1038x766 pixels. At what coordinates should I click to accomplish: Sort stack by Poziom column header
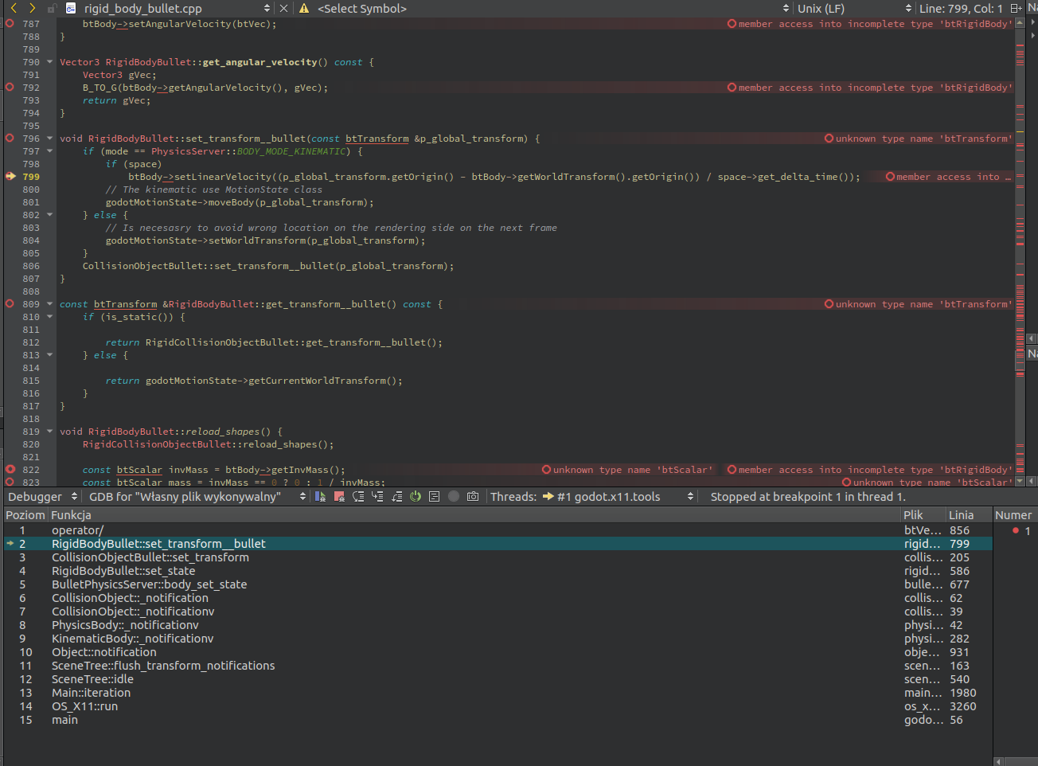[25, 514]
